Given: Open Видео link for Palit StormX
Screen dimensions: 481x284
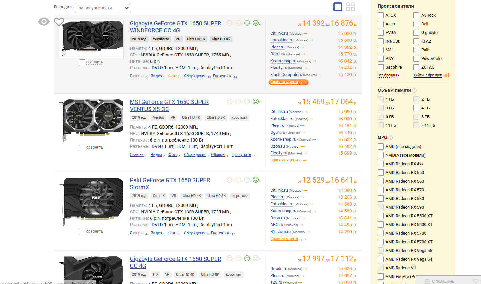Looking at the screenshot, I should 156,233.
